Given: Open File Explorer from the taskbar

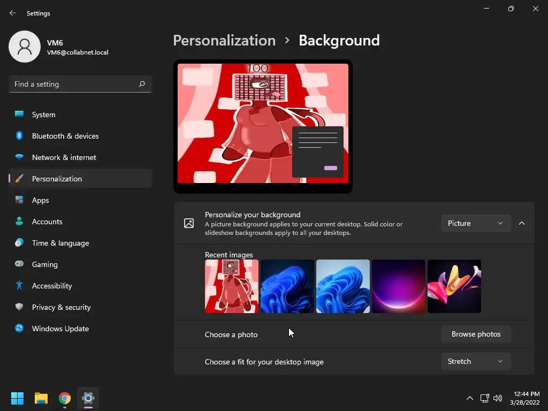Looking at the screenshot, I should click(x=41, y=398).
